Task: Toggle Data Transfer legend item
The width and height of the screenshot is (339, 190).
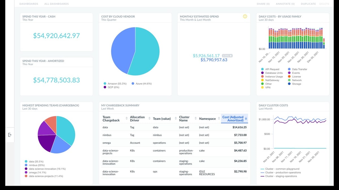Action: [297, 69]
